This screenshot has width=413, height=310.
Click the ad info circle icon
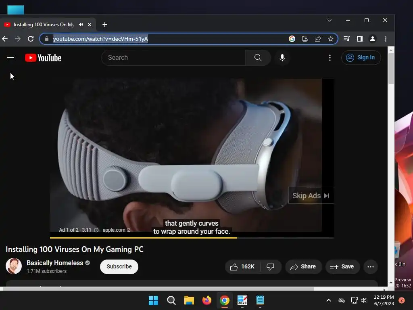pyautogui.click(x=96, y=230)
